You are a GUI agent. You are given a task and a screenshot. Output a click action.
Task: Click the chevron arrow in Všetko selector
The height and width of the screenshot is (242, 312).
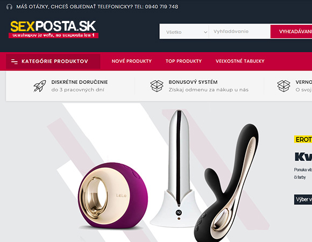(205, 32)
